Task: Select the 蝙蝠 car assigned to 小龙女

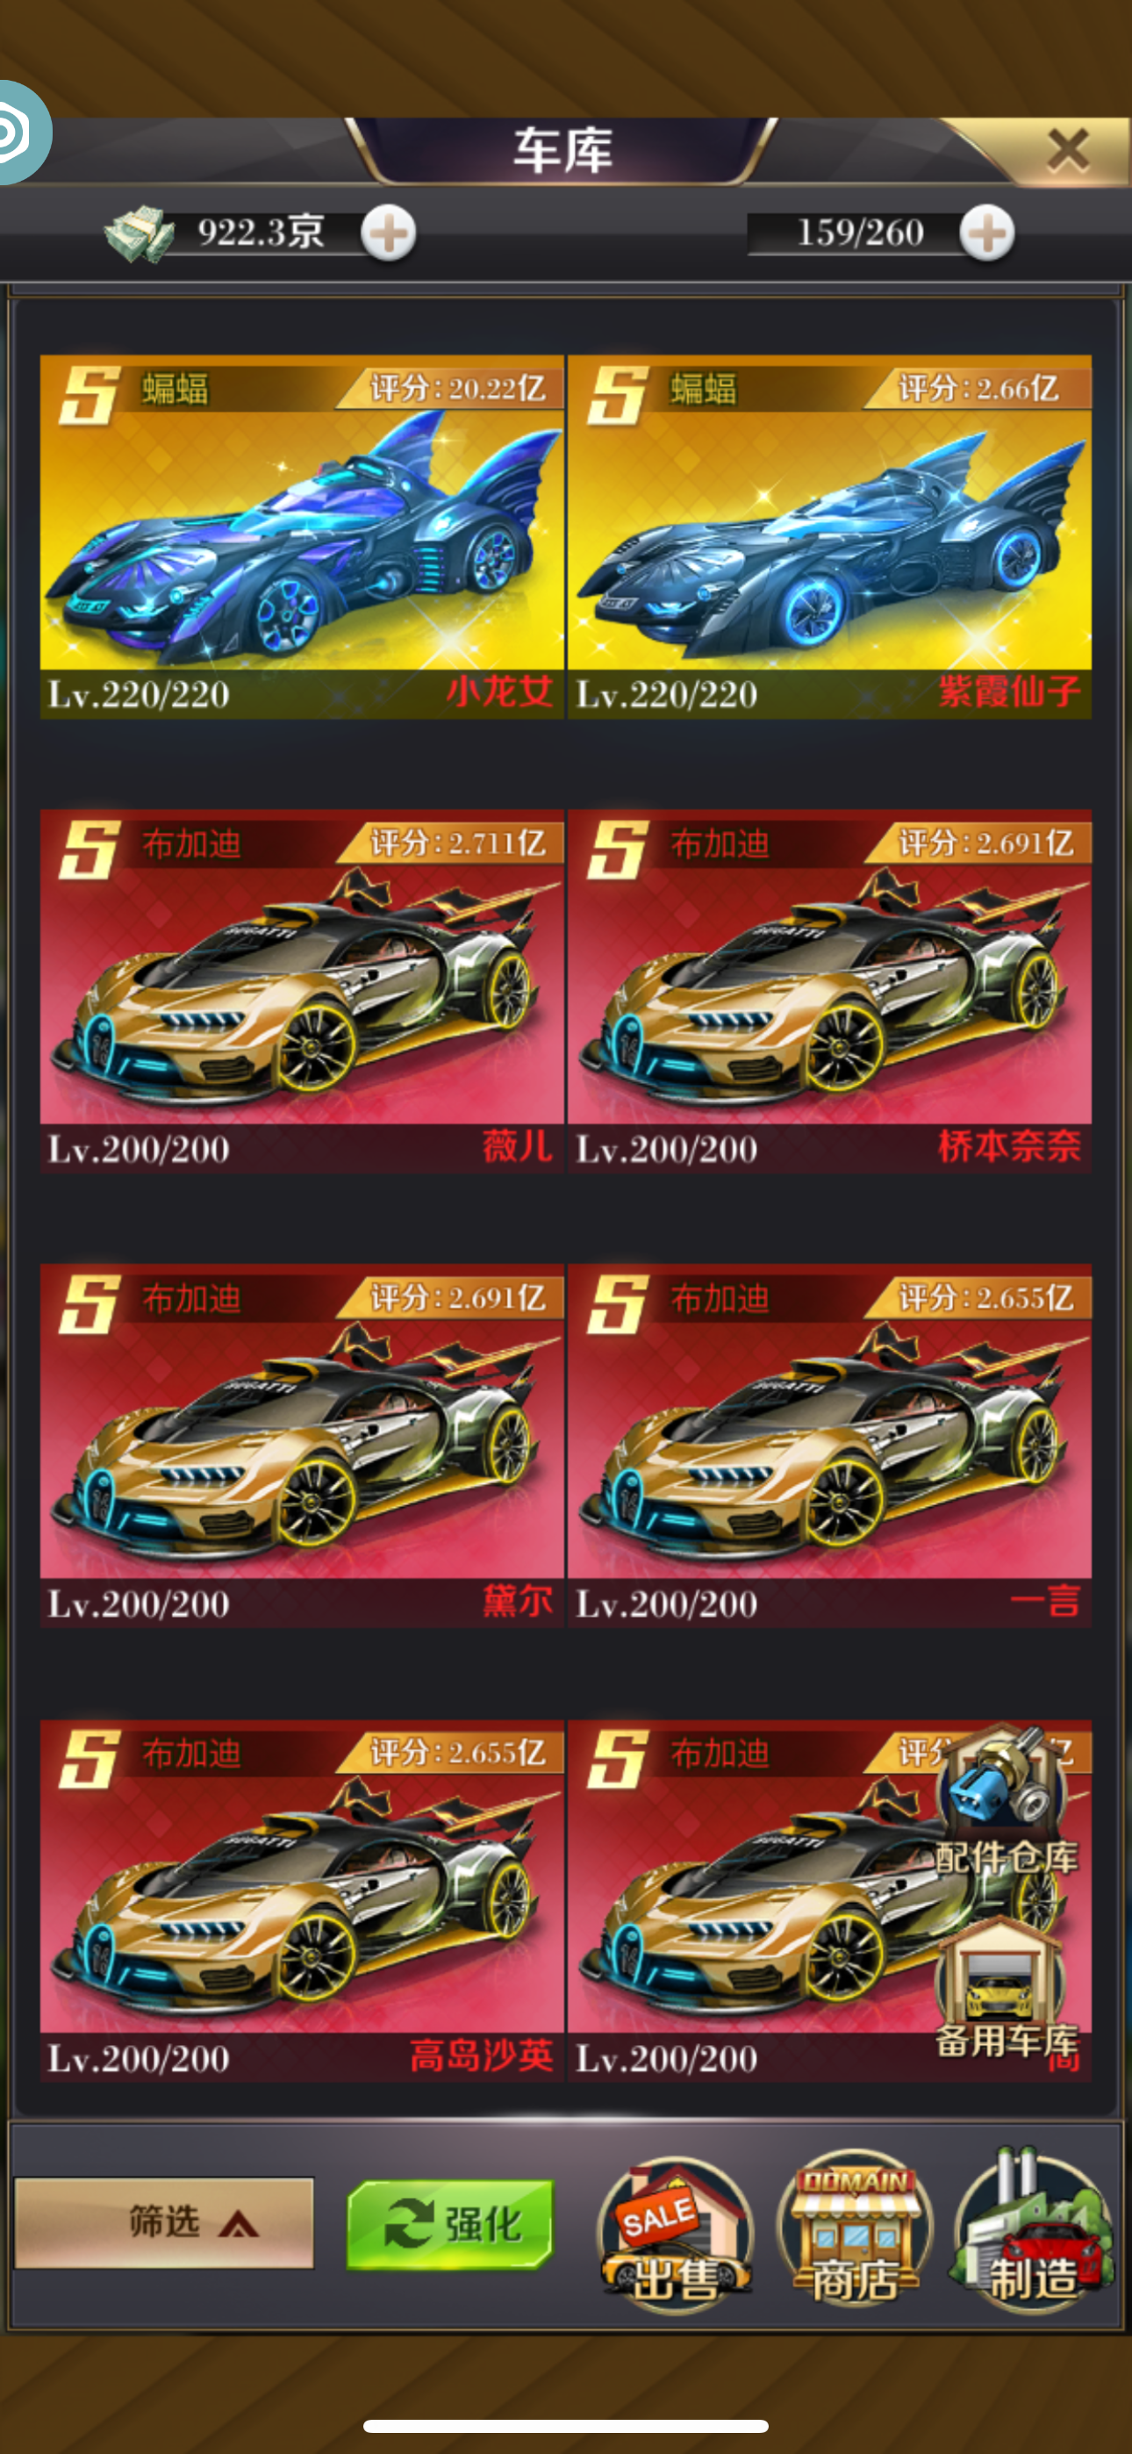Action: click(301, 537)
